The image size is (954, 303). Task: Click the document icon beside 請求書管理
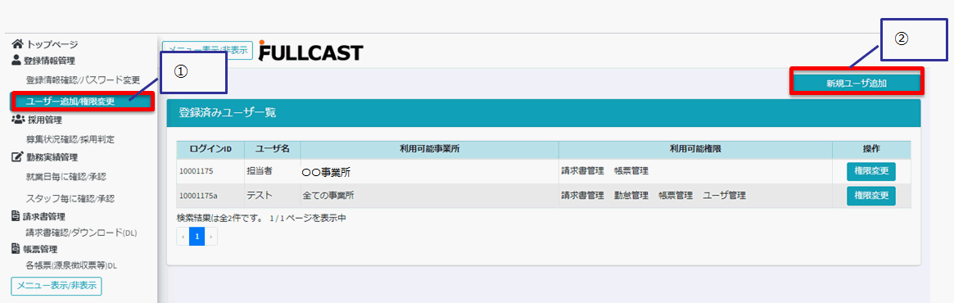point(16,216)
